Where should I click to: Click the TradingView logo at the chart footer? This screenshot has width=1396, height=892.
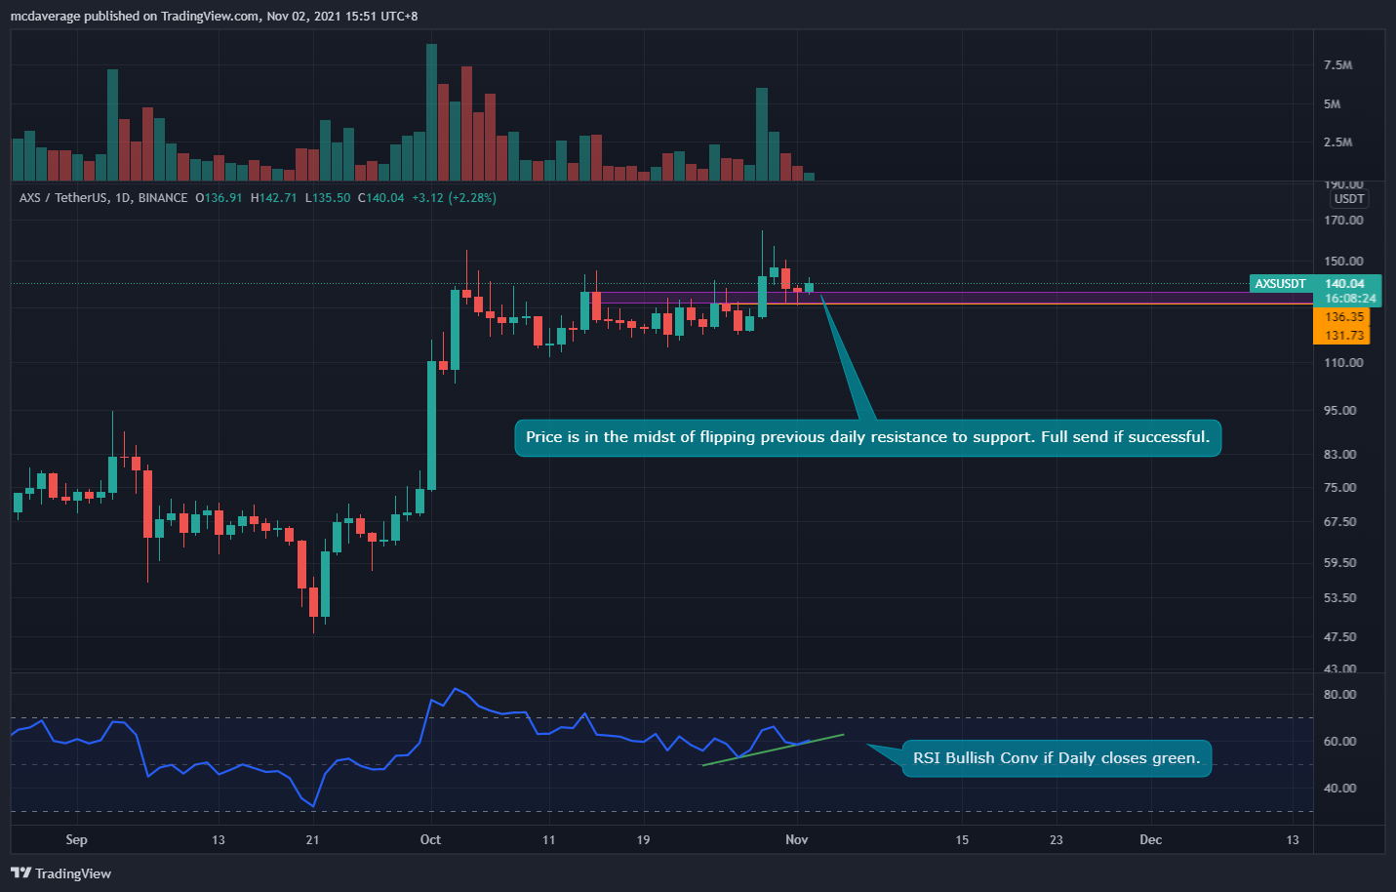coord(61,873)
